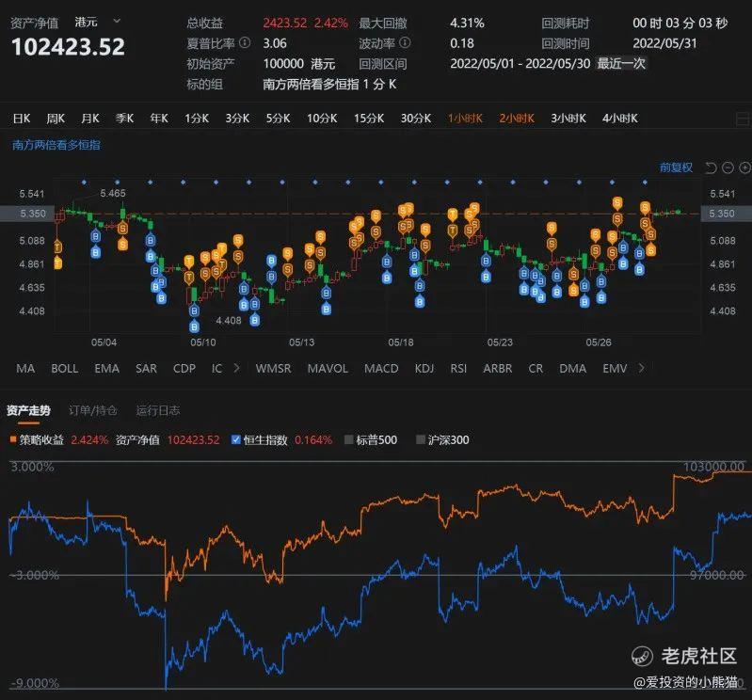Open the 资产走势 tab
This screenshot has width=752, height=700.
(28, 410)
